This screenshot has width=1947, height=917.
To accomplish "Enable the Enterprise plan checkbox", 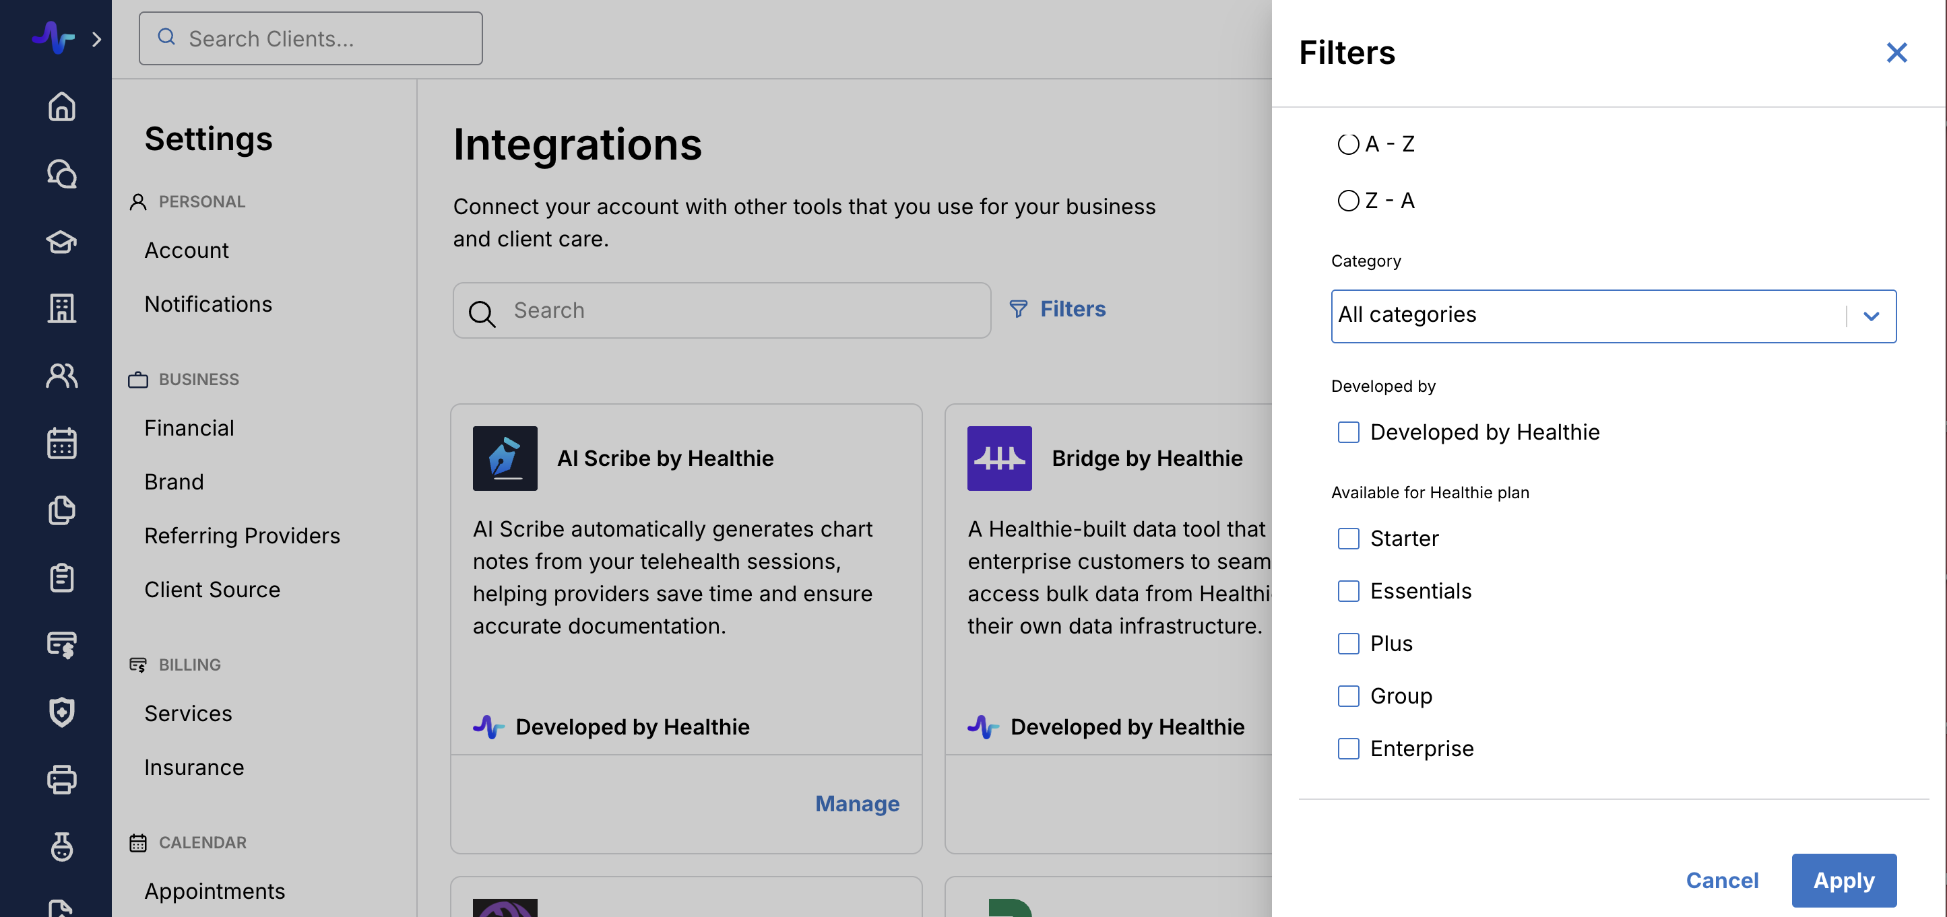I will pos(1347,749).
